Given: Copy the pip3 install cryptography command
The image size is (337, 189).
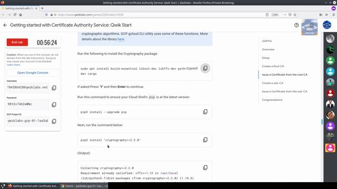Looking at the screenshot, I should coord(205,140).
